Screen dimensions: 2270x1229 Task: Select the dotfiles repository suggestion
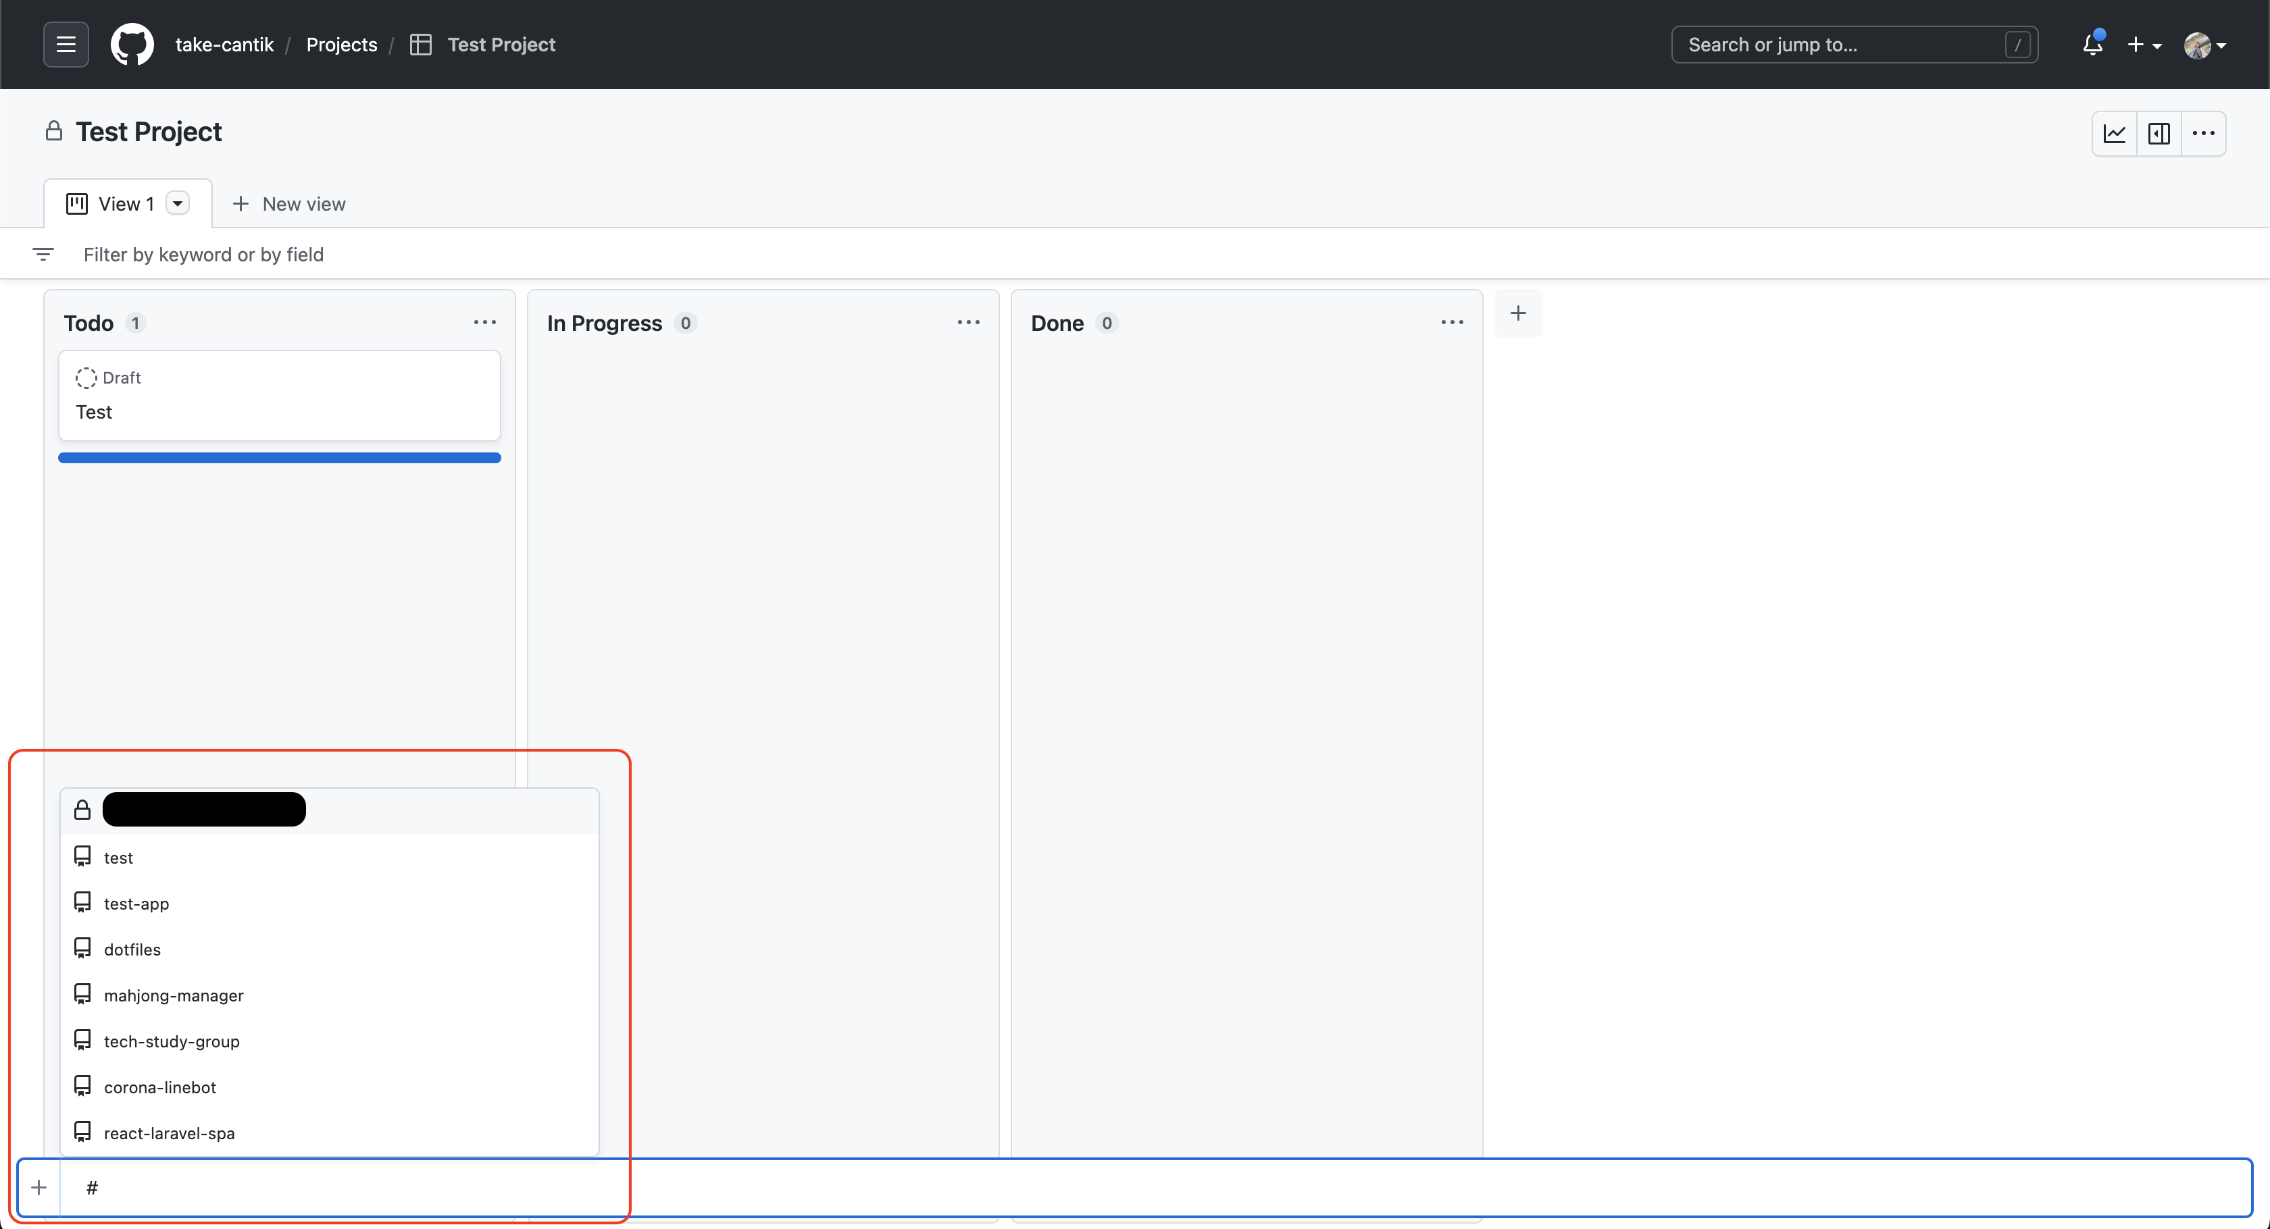click(131, 949)
